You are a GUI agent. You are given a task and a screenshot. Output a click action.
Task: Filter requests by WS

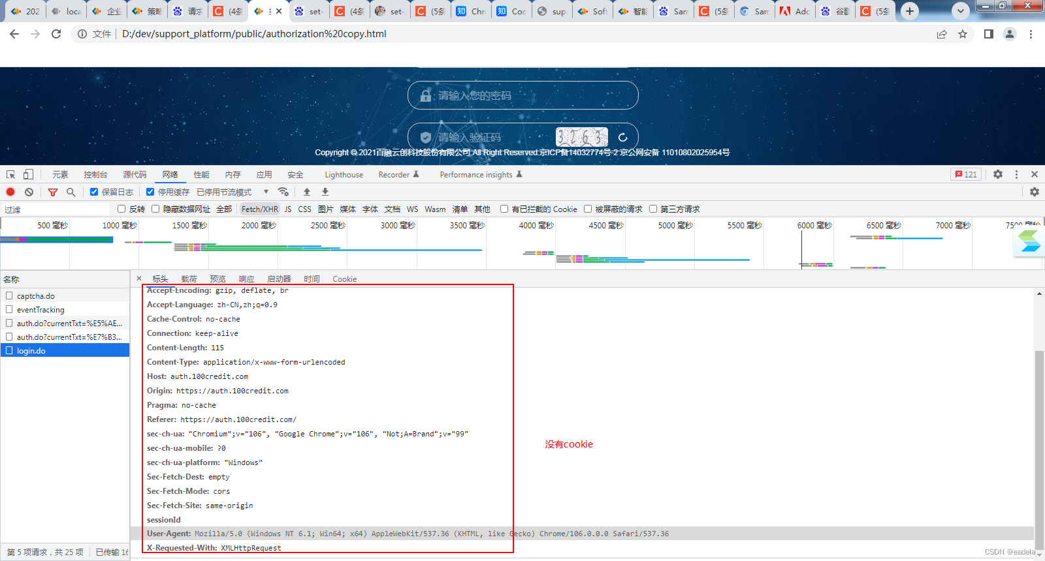click(x=412, y=209)
